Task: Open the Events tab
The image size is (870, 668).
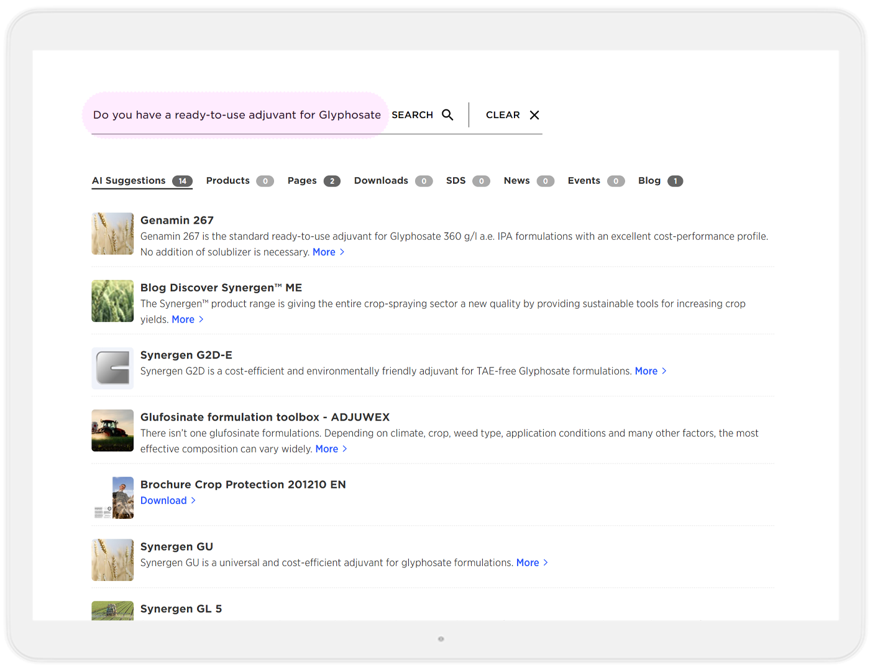Action: click(x=596, y=181)
